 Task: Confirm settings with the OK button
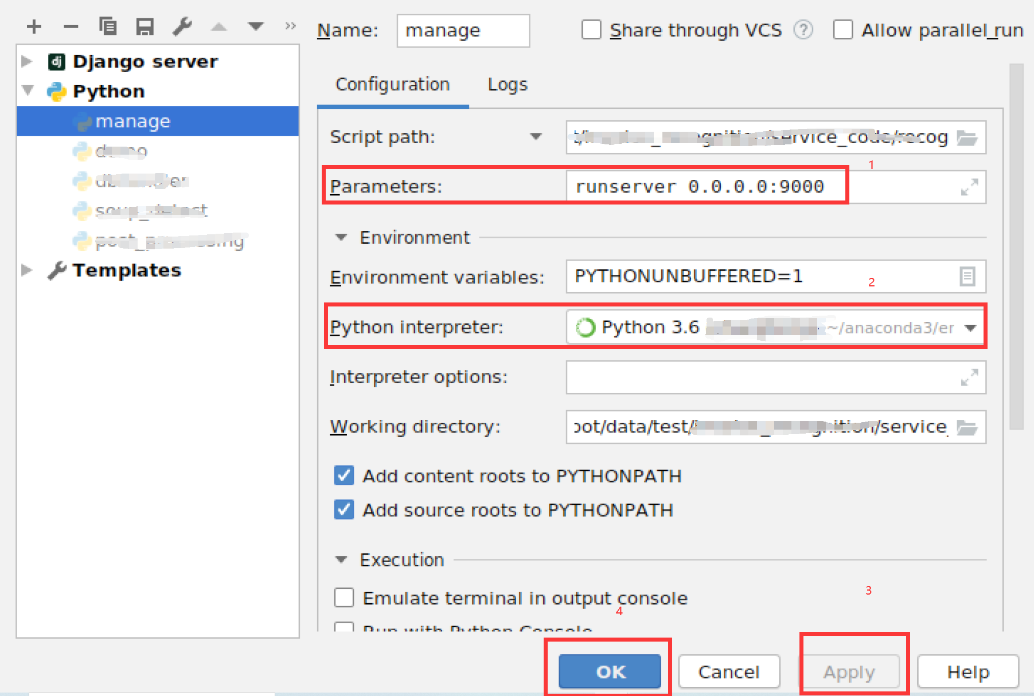pos(610,671)
